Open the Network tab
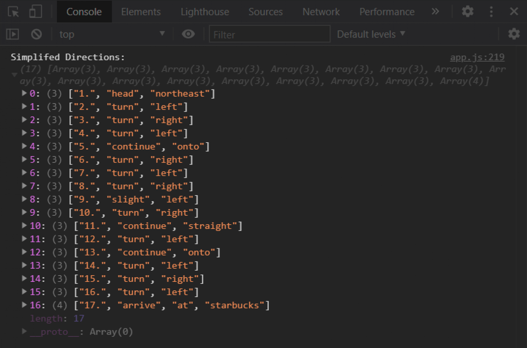 pyautogui.click(x=321, y=12)
